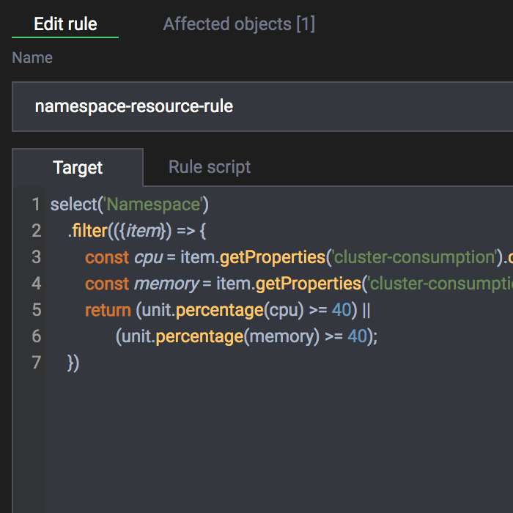Place cursor in 'Namespace' string literal
This screenshot has width=513, height=513.
(153, 204)
